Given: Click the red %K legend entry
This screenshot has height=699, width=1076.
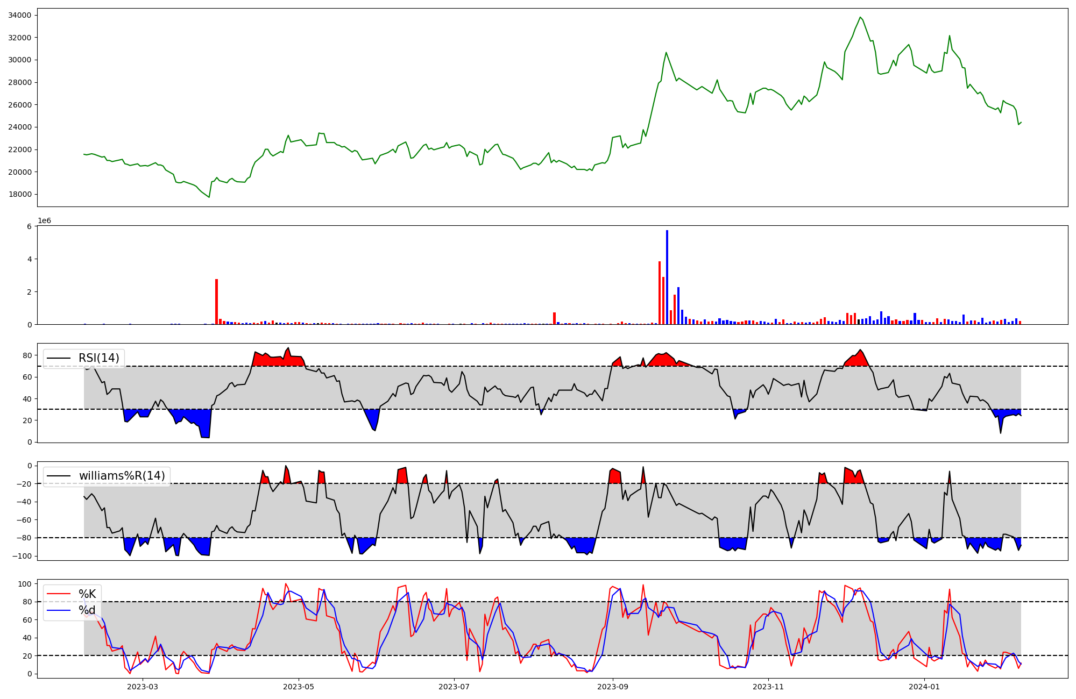Looking at the screenshot, I should click(87, 594).
